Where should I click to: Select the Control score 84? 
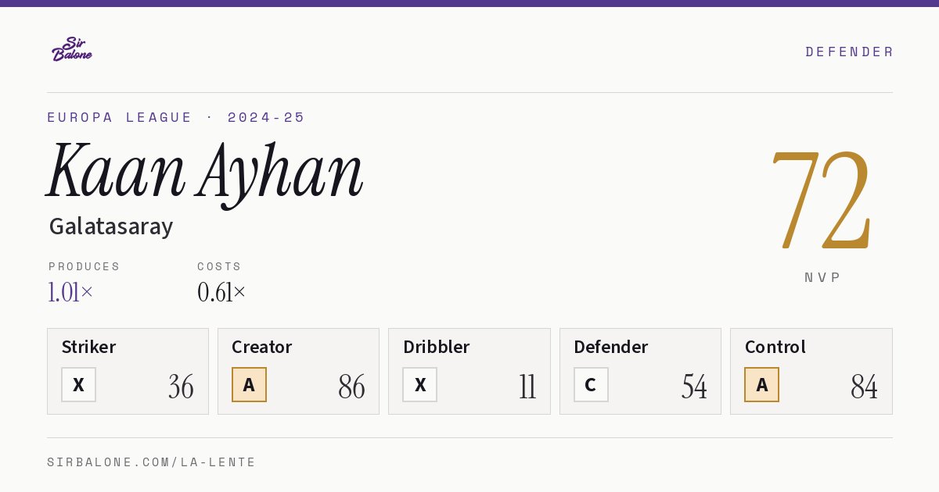click(864, 387)
